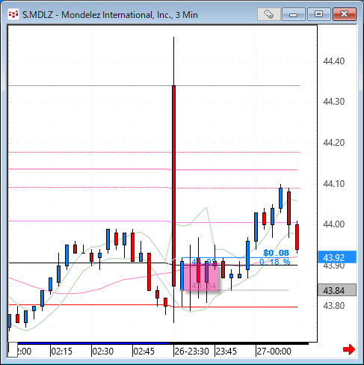Select the pink shaded measurement rectangle
This screenshot has height=365, width=364.
coord(201,277)
